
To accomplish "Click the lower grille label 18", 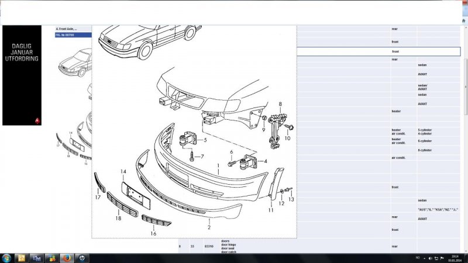I will [118, 217].
